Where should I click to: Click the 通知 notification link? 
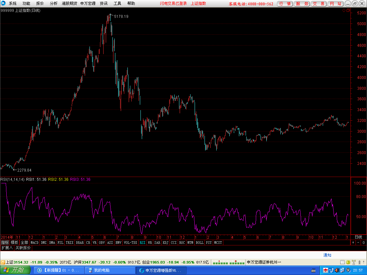point(327,255)
